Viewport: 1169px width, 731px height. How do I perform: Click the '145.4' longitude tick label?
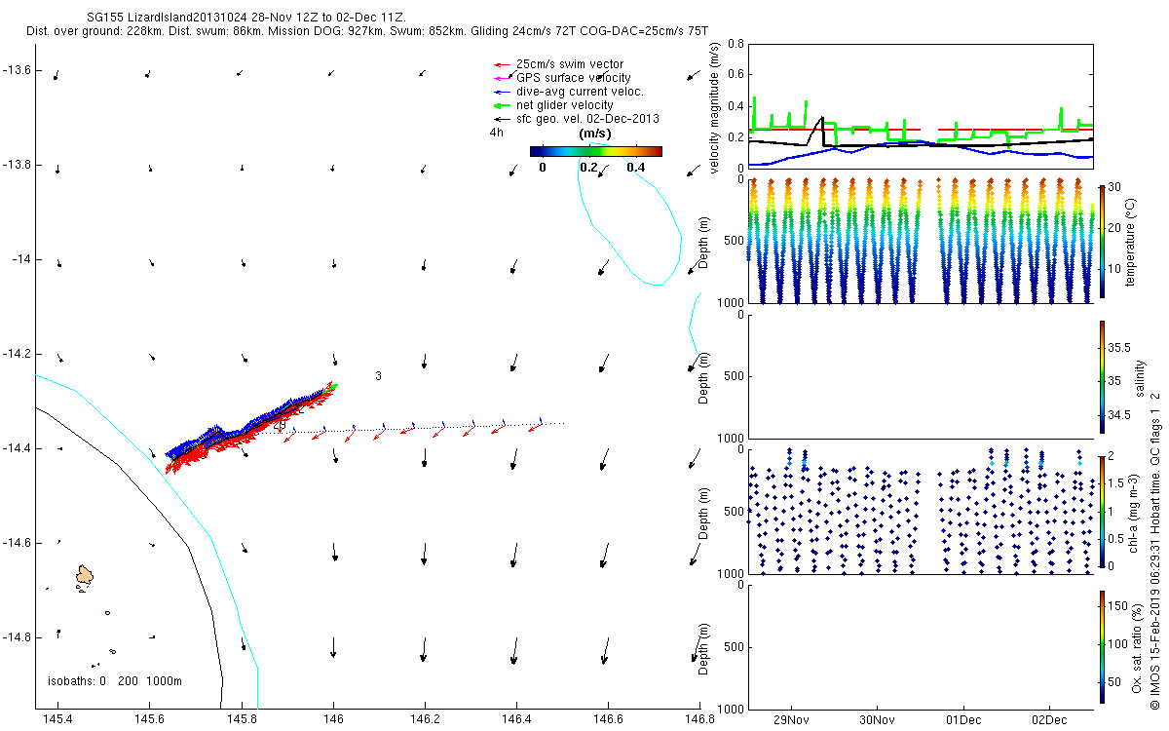58,718
